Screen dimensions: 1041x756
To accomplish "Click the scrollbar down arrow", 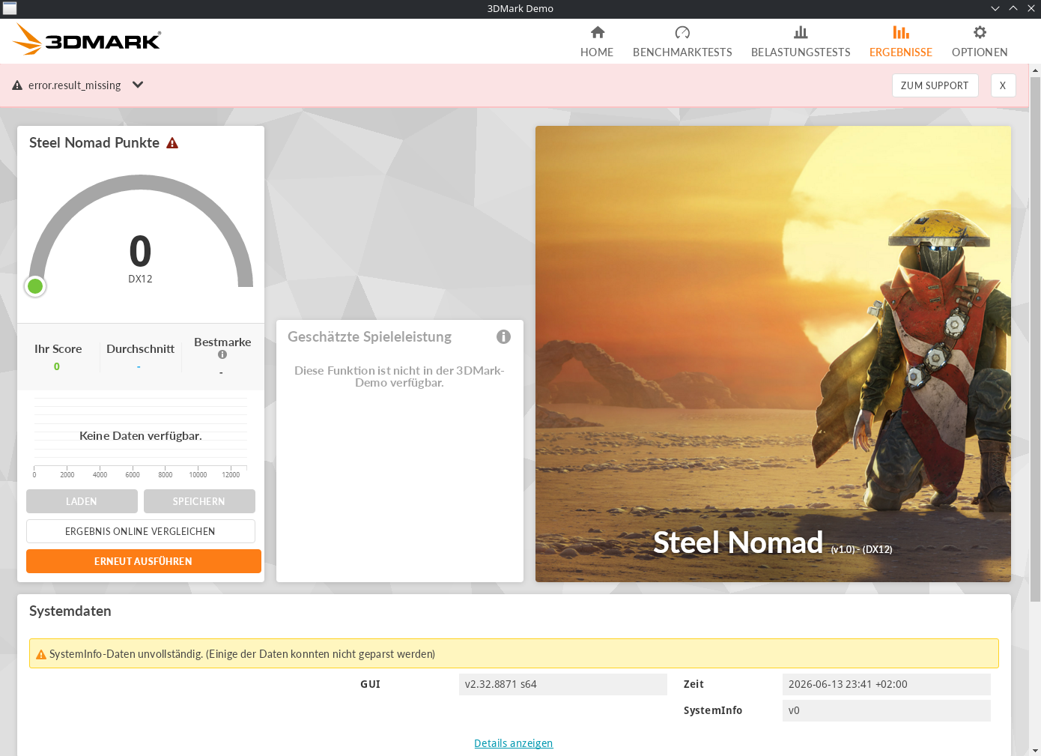I will (x=1035, y=750).
